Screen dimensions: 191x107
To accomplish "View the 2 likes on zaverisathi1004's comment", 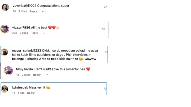I will tap(23, 11).
